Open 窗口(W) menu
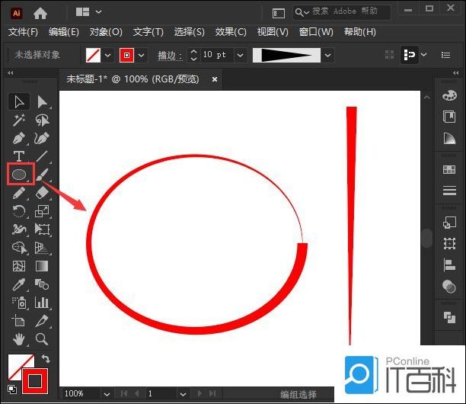 tap(316, 31)
